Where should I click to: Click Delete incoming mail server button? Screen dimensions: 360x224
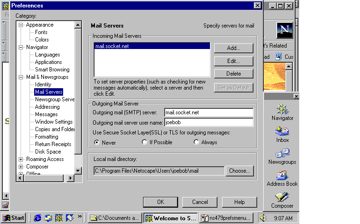tap(233, 74)
